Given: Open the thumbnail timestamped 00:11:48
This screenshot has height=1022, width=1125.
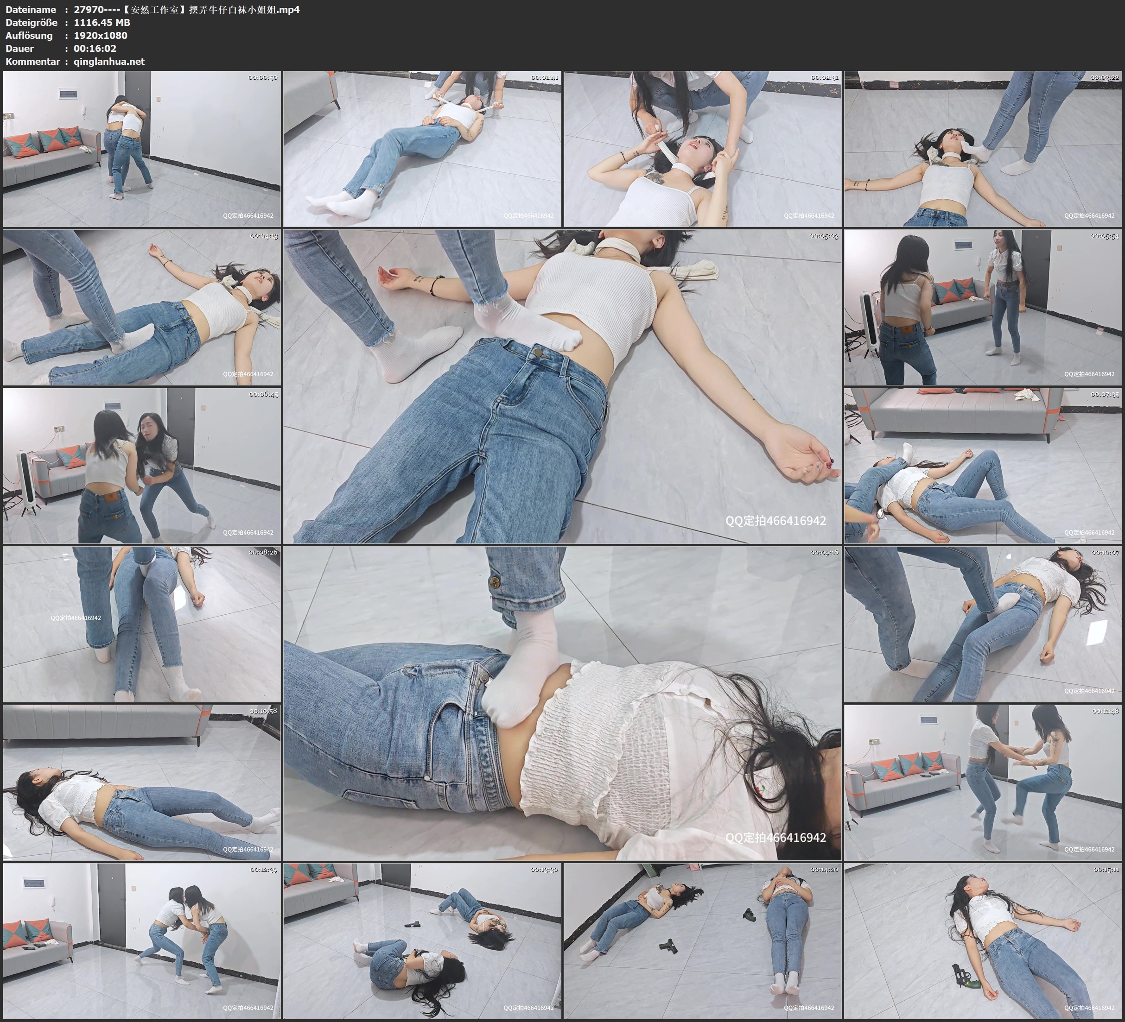Looking at the screenshot, I should [982, 782].
